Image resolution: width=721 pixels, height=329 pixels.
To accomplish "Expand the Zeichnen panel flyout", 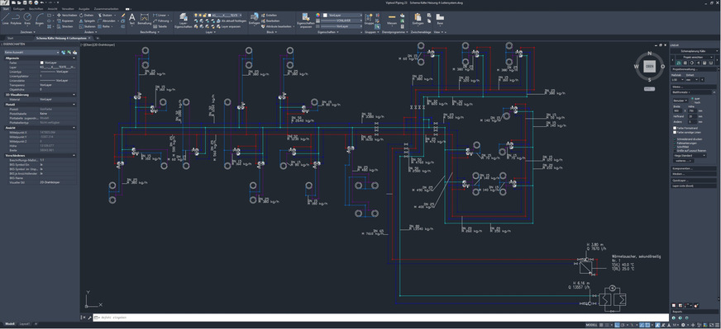I will pos(28,32).
